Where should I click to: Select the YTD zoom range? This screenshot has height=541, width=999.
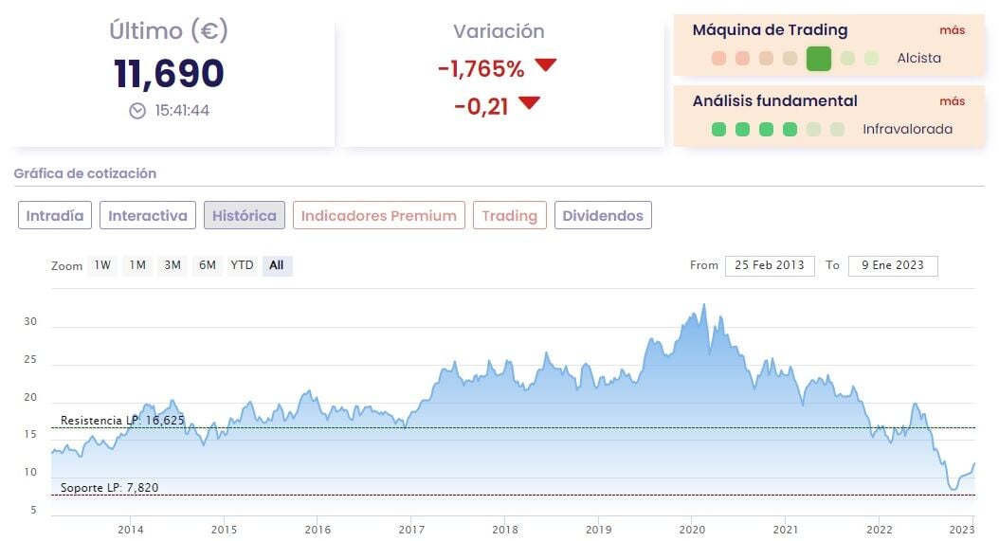point(243,265)
